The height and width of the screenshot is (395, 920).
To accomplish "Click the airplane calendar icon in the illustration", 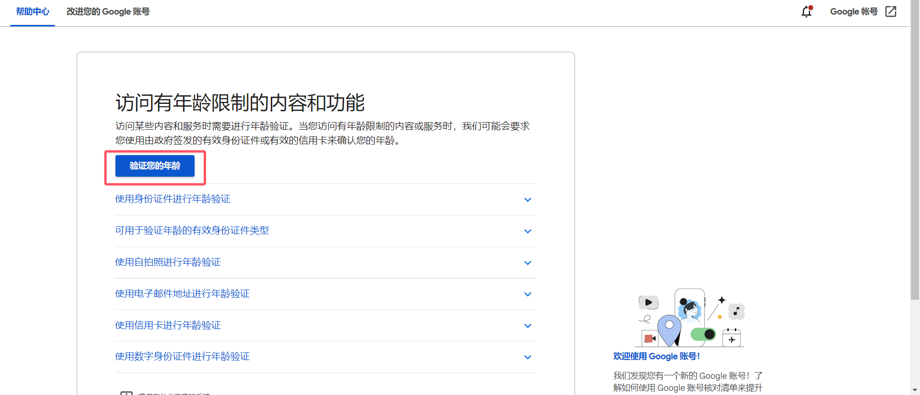I will (x=732, y=338).
